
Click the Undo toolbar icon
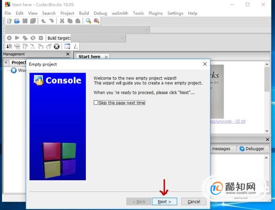[x=43, y=21]
